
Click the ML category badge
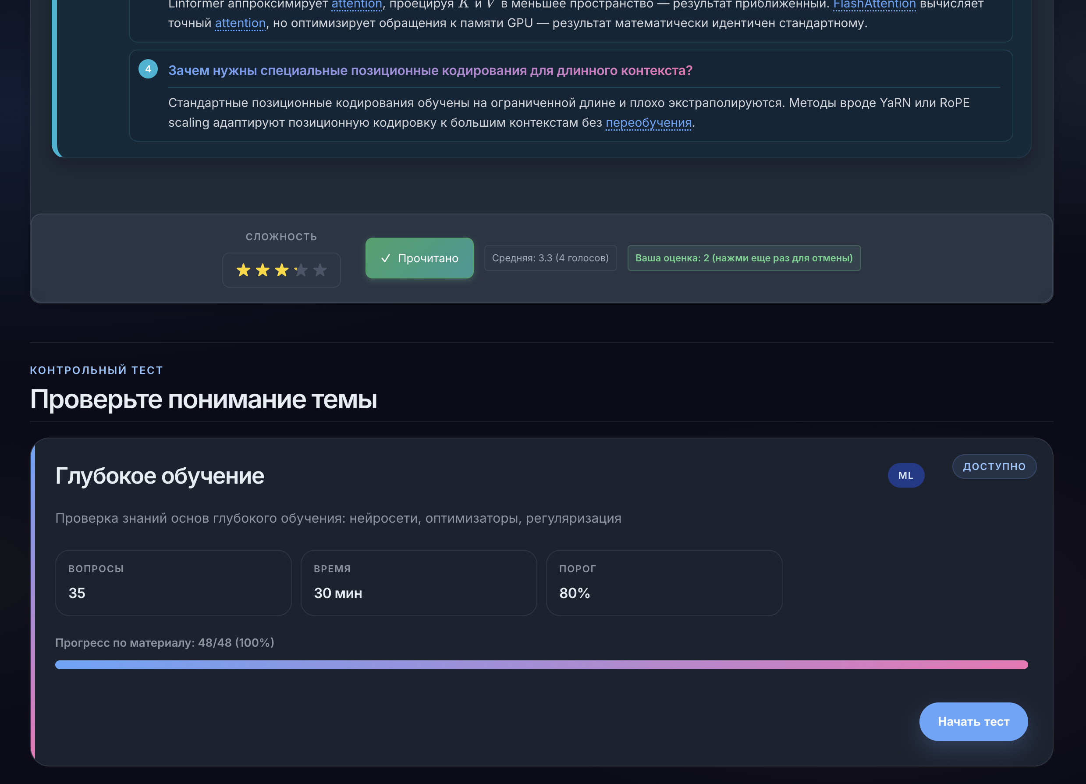[906, 475]
